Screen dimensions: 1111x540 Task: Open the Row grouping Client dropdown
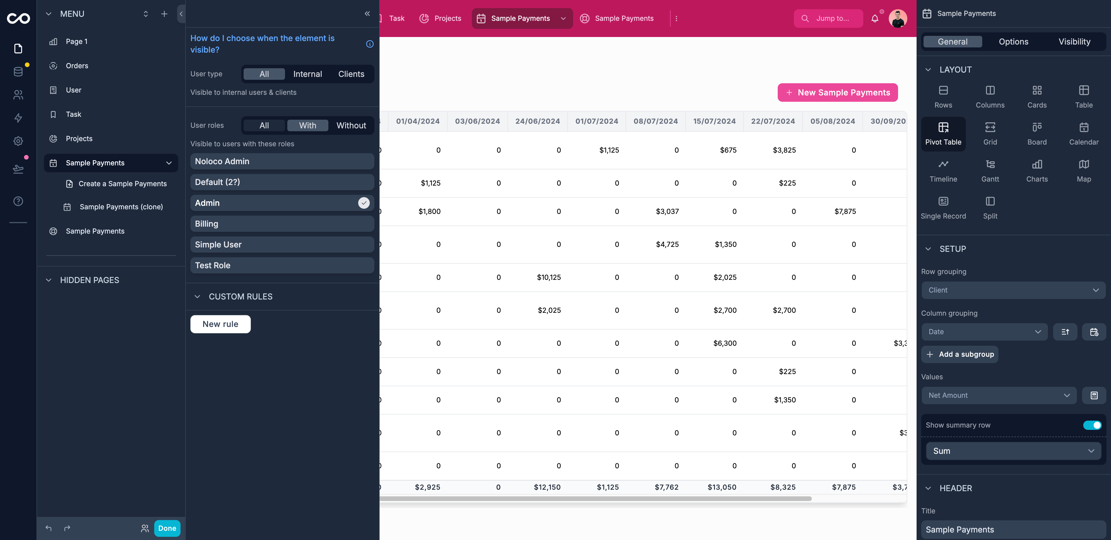pos(1013,290)
